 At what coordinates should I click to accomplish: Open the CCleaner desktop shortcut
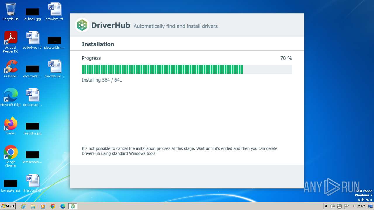click(11, 69)
